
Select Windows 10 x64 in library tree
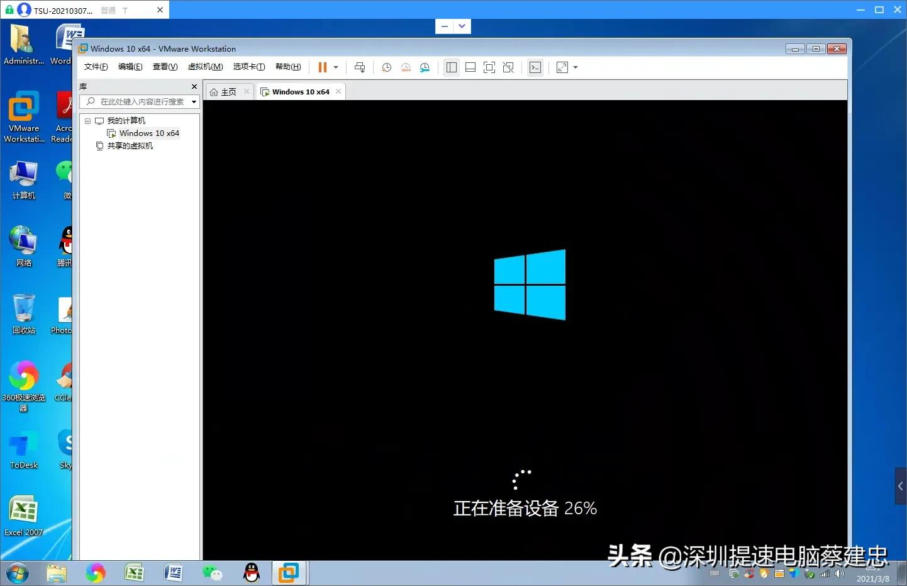pos(149,133)
